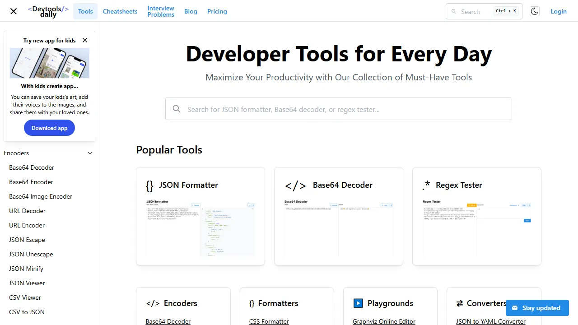Toggle dark mode with the moon icon
The height and width of the screenshot is (325, 578).
coord(534,11)
